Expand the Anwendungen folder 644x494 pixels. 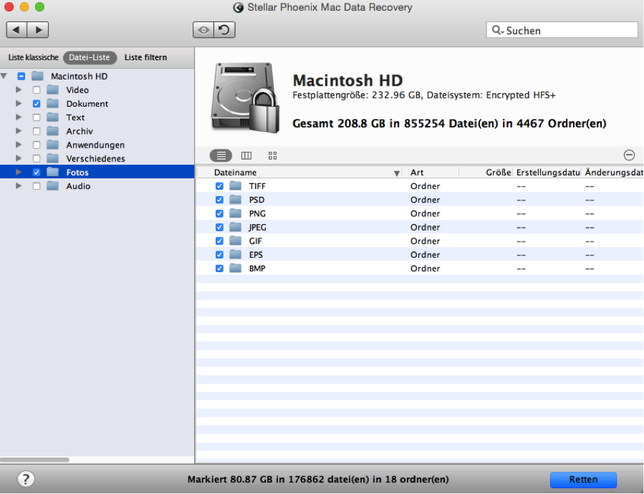19,145
